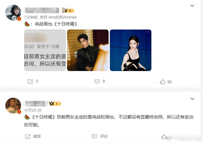Image resolution: width=203 pixels, height=143 pixels.
Task: Like the first post with thumbs-up
Action: tap(162, 82)
